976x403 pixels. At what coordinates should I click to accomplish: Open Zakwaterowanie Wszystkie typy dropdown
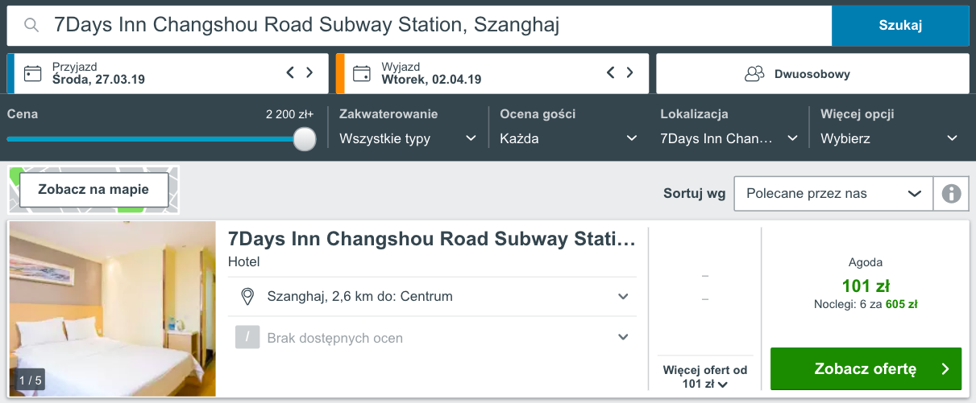point(408,138)
